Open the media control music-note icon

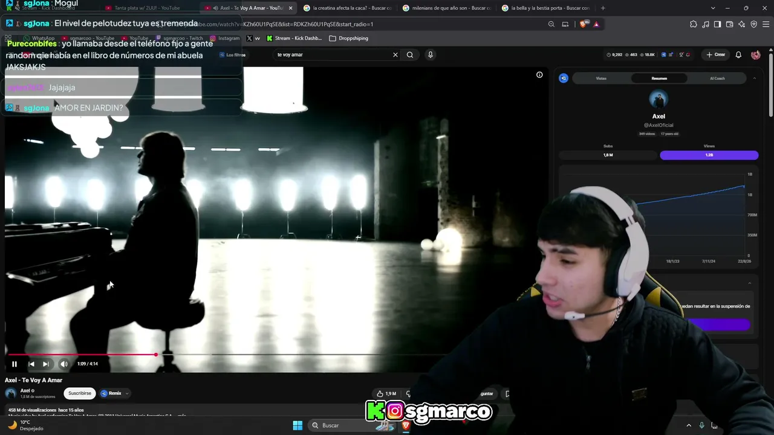tap(706, 24)
